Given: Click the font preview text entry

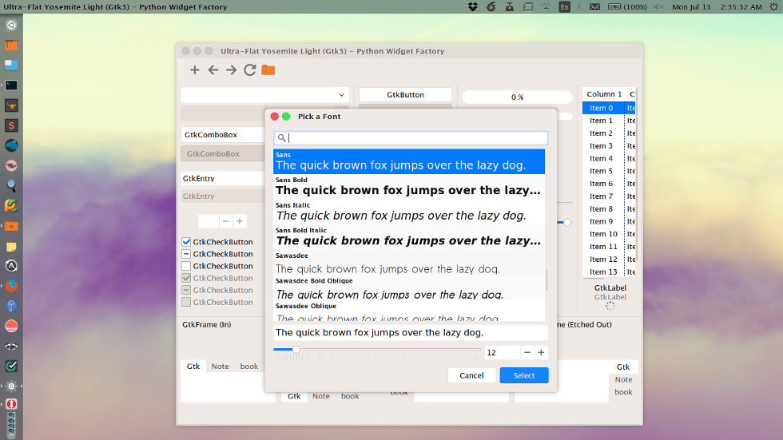Looking at the screenshot, I should point(411,333).
